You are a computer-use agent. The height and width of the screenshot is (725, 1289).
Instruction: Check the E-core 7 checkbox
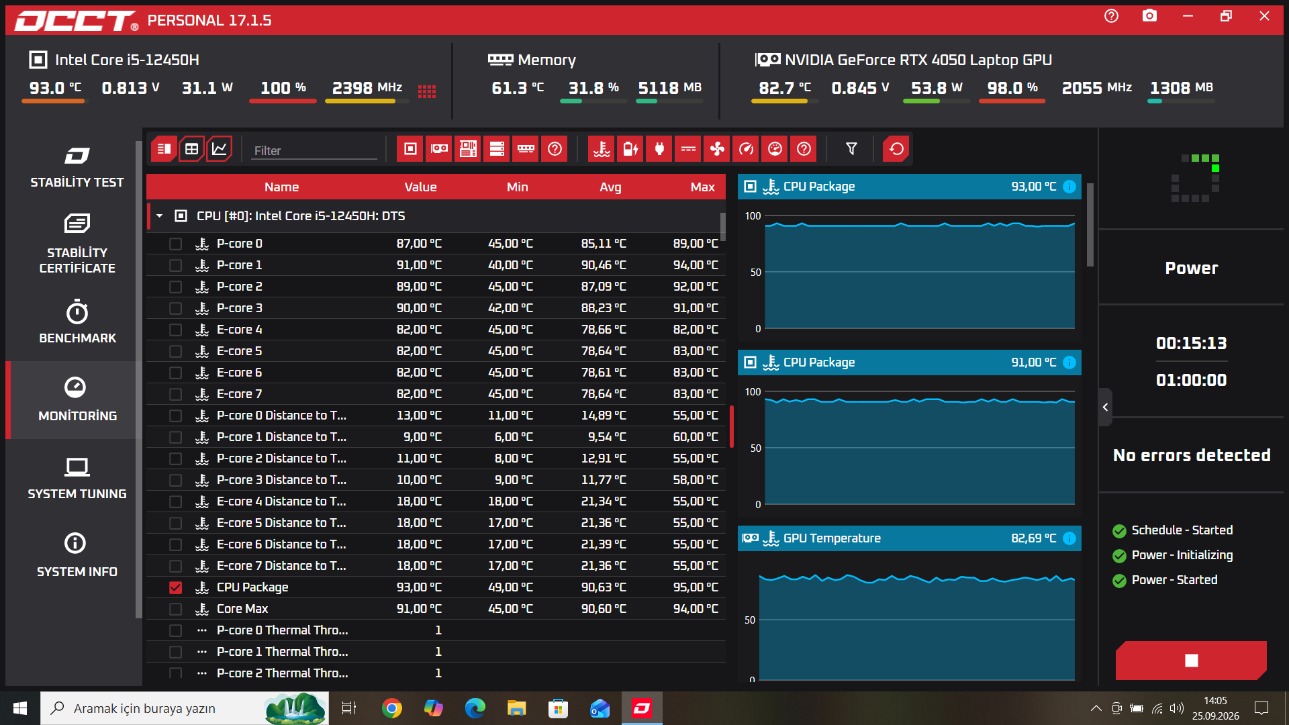(175, 394)
